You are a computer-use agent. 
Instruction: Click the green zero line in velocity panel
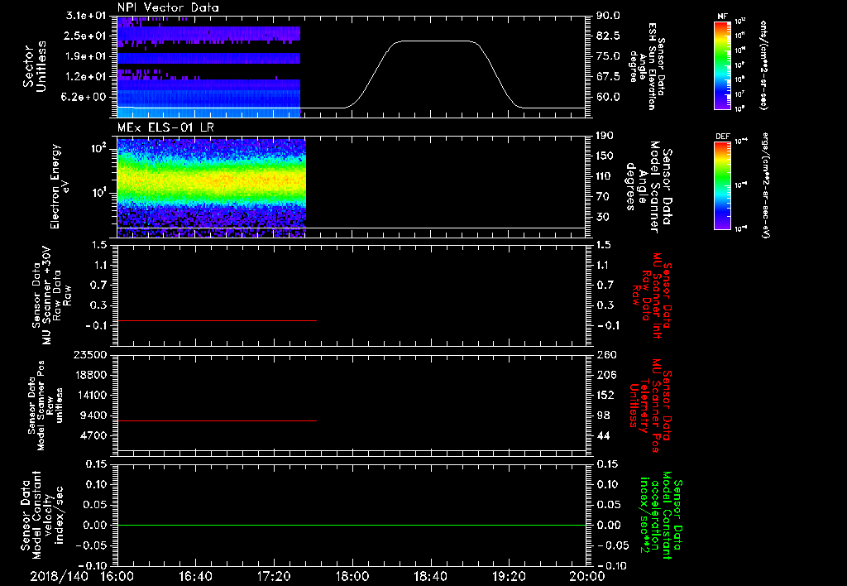351,525
